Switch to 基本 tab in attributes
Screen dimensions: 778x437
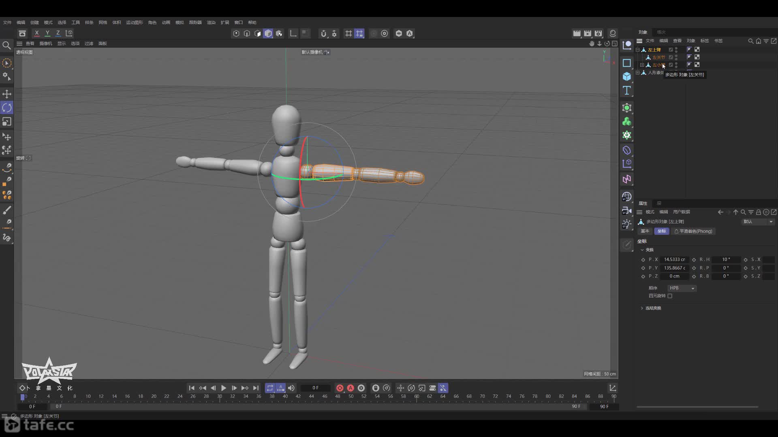[645, 231]
